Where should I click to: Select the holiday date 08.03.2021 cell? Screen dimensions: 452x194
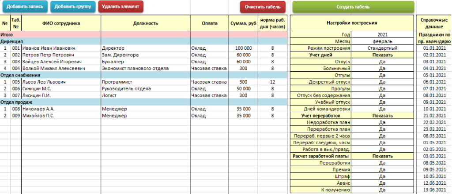pyautogui.click(x=434, y=136)
